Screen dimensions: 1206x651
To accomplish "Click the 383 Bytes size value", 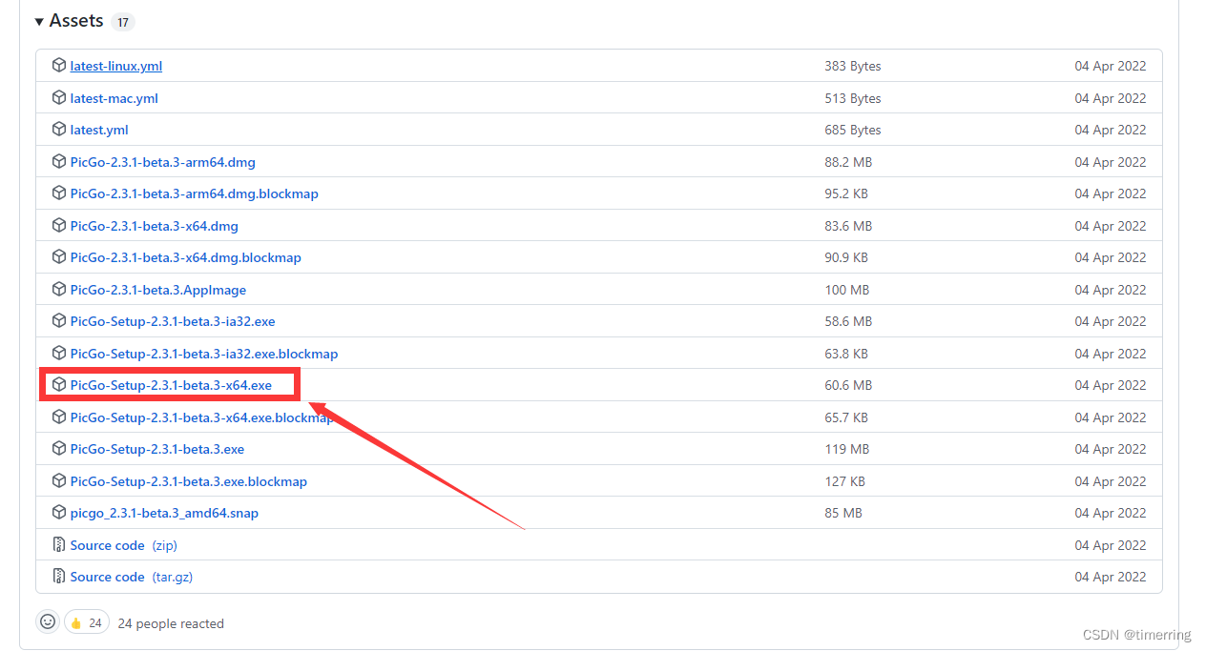I will [x=853, y=66].
